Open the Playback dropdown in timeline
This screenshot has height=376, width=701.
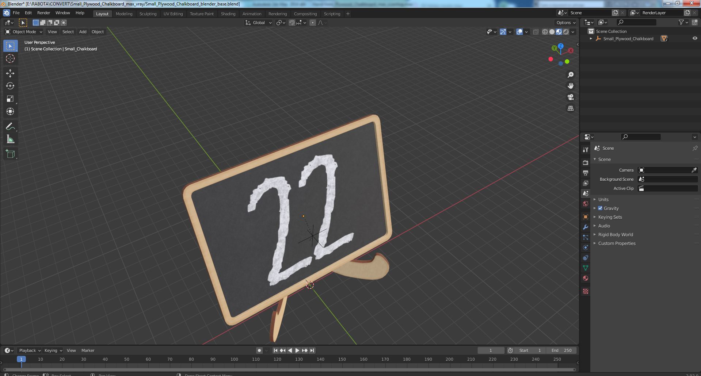pos(30,350)
